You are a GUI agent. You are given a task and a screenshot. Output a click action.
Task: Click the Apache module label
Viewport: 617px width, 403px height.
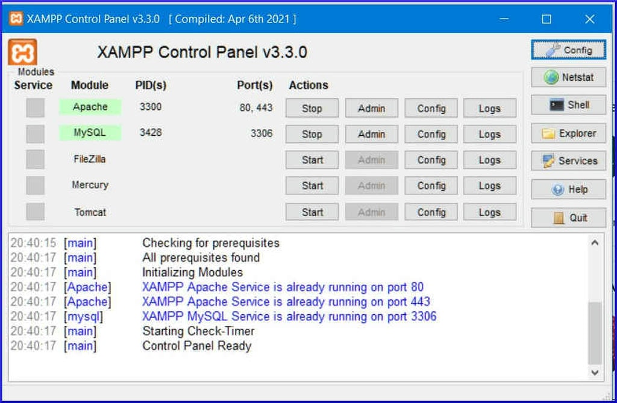(x=90, y=107)
